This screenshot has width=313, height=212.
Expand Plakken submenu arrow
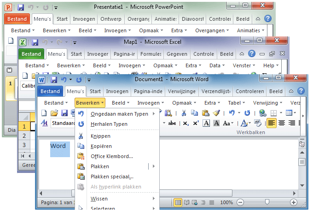pos(154,166)
